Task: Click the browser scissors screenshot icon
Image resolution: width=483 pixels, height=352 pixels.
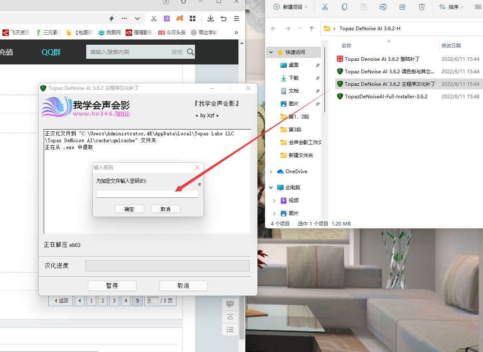Action: (x=154, y=19)
